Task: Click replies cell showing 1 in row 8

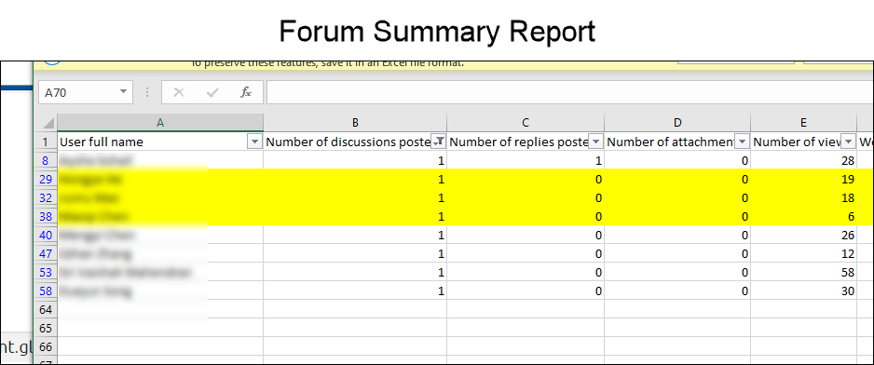Action: 526,160
